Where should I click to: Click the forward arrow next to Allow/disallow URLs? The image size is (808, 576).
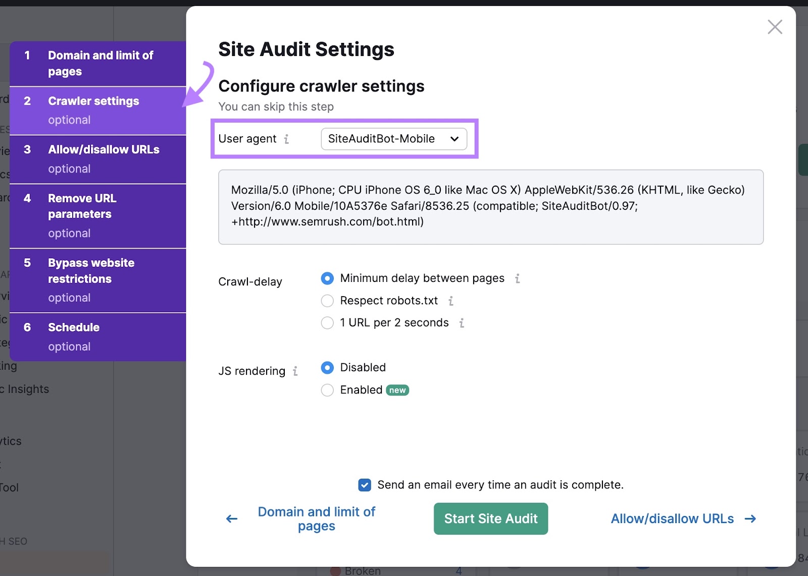(751, 519)
